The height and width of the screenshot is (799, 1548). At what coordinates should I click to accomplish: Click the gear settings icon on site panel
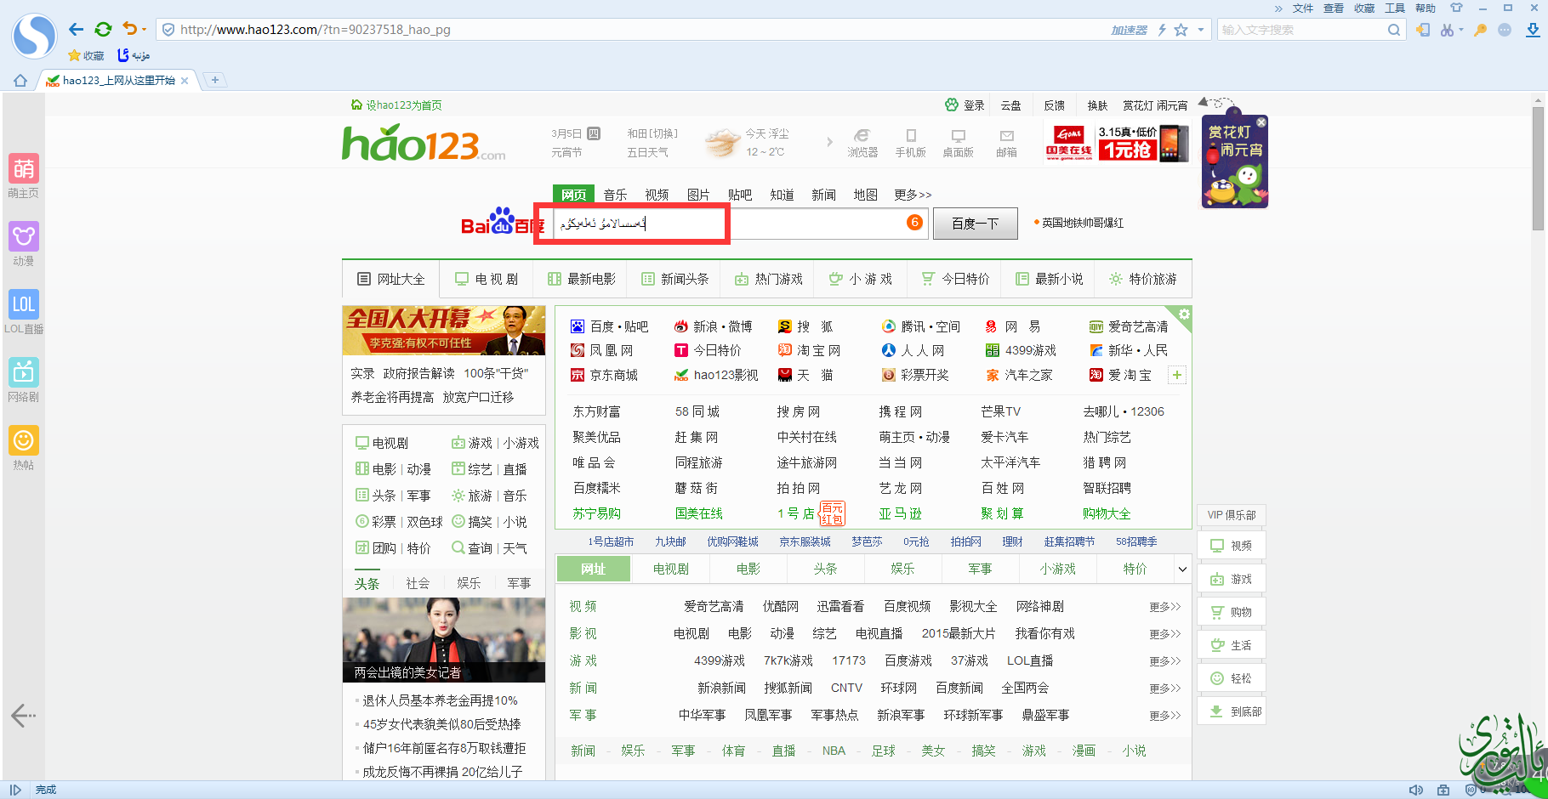coord(1184,314)
